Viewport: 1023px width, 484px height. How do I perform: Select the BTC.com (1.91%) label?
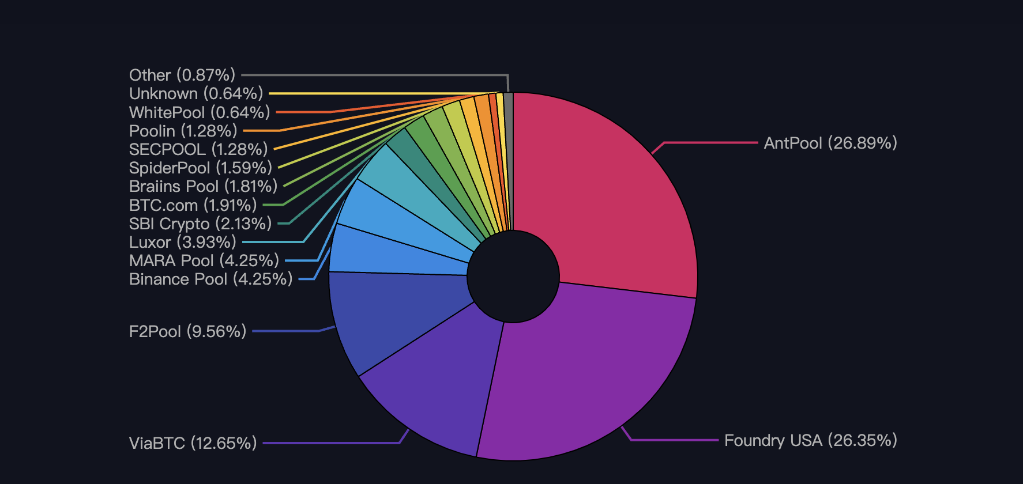193,205
